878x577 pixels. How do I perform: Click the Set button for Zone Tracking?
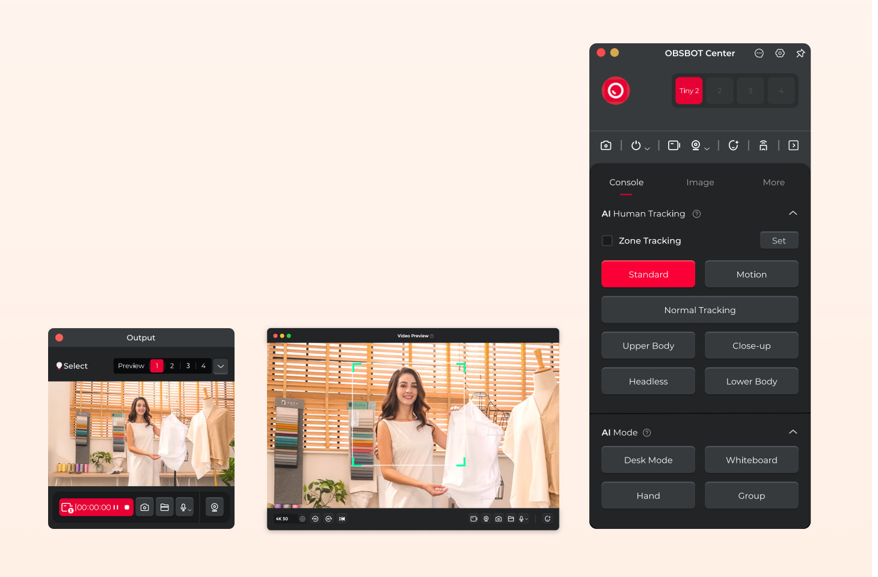tap(779, 240)
